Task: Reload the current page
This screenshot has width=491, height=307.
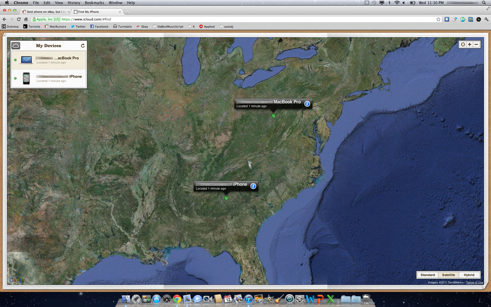Action: (19, 19)
